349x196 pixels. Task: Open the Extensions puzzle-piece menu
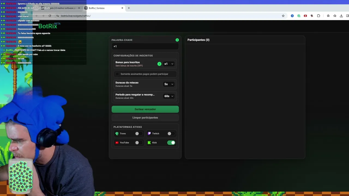[318, 16]
